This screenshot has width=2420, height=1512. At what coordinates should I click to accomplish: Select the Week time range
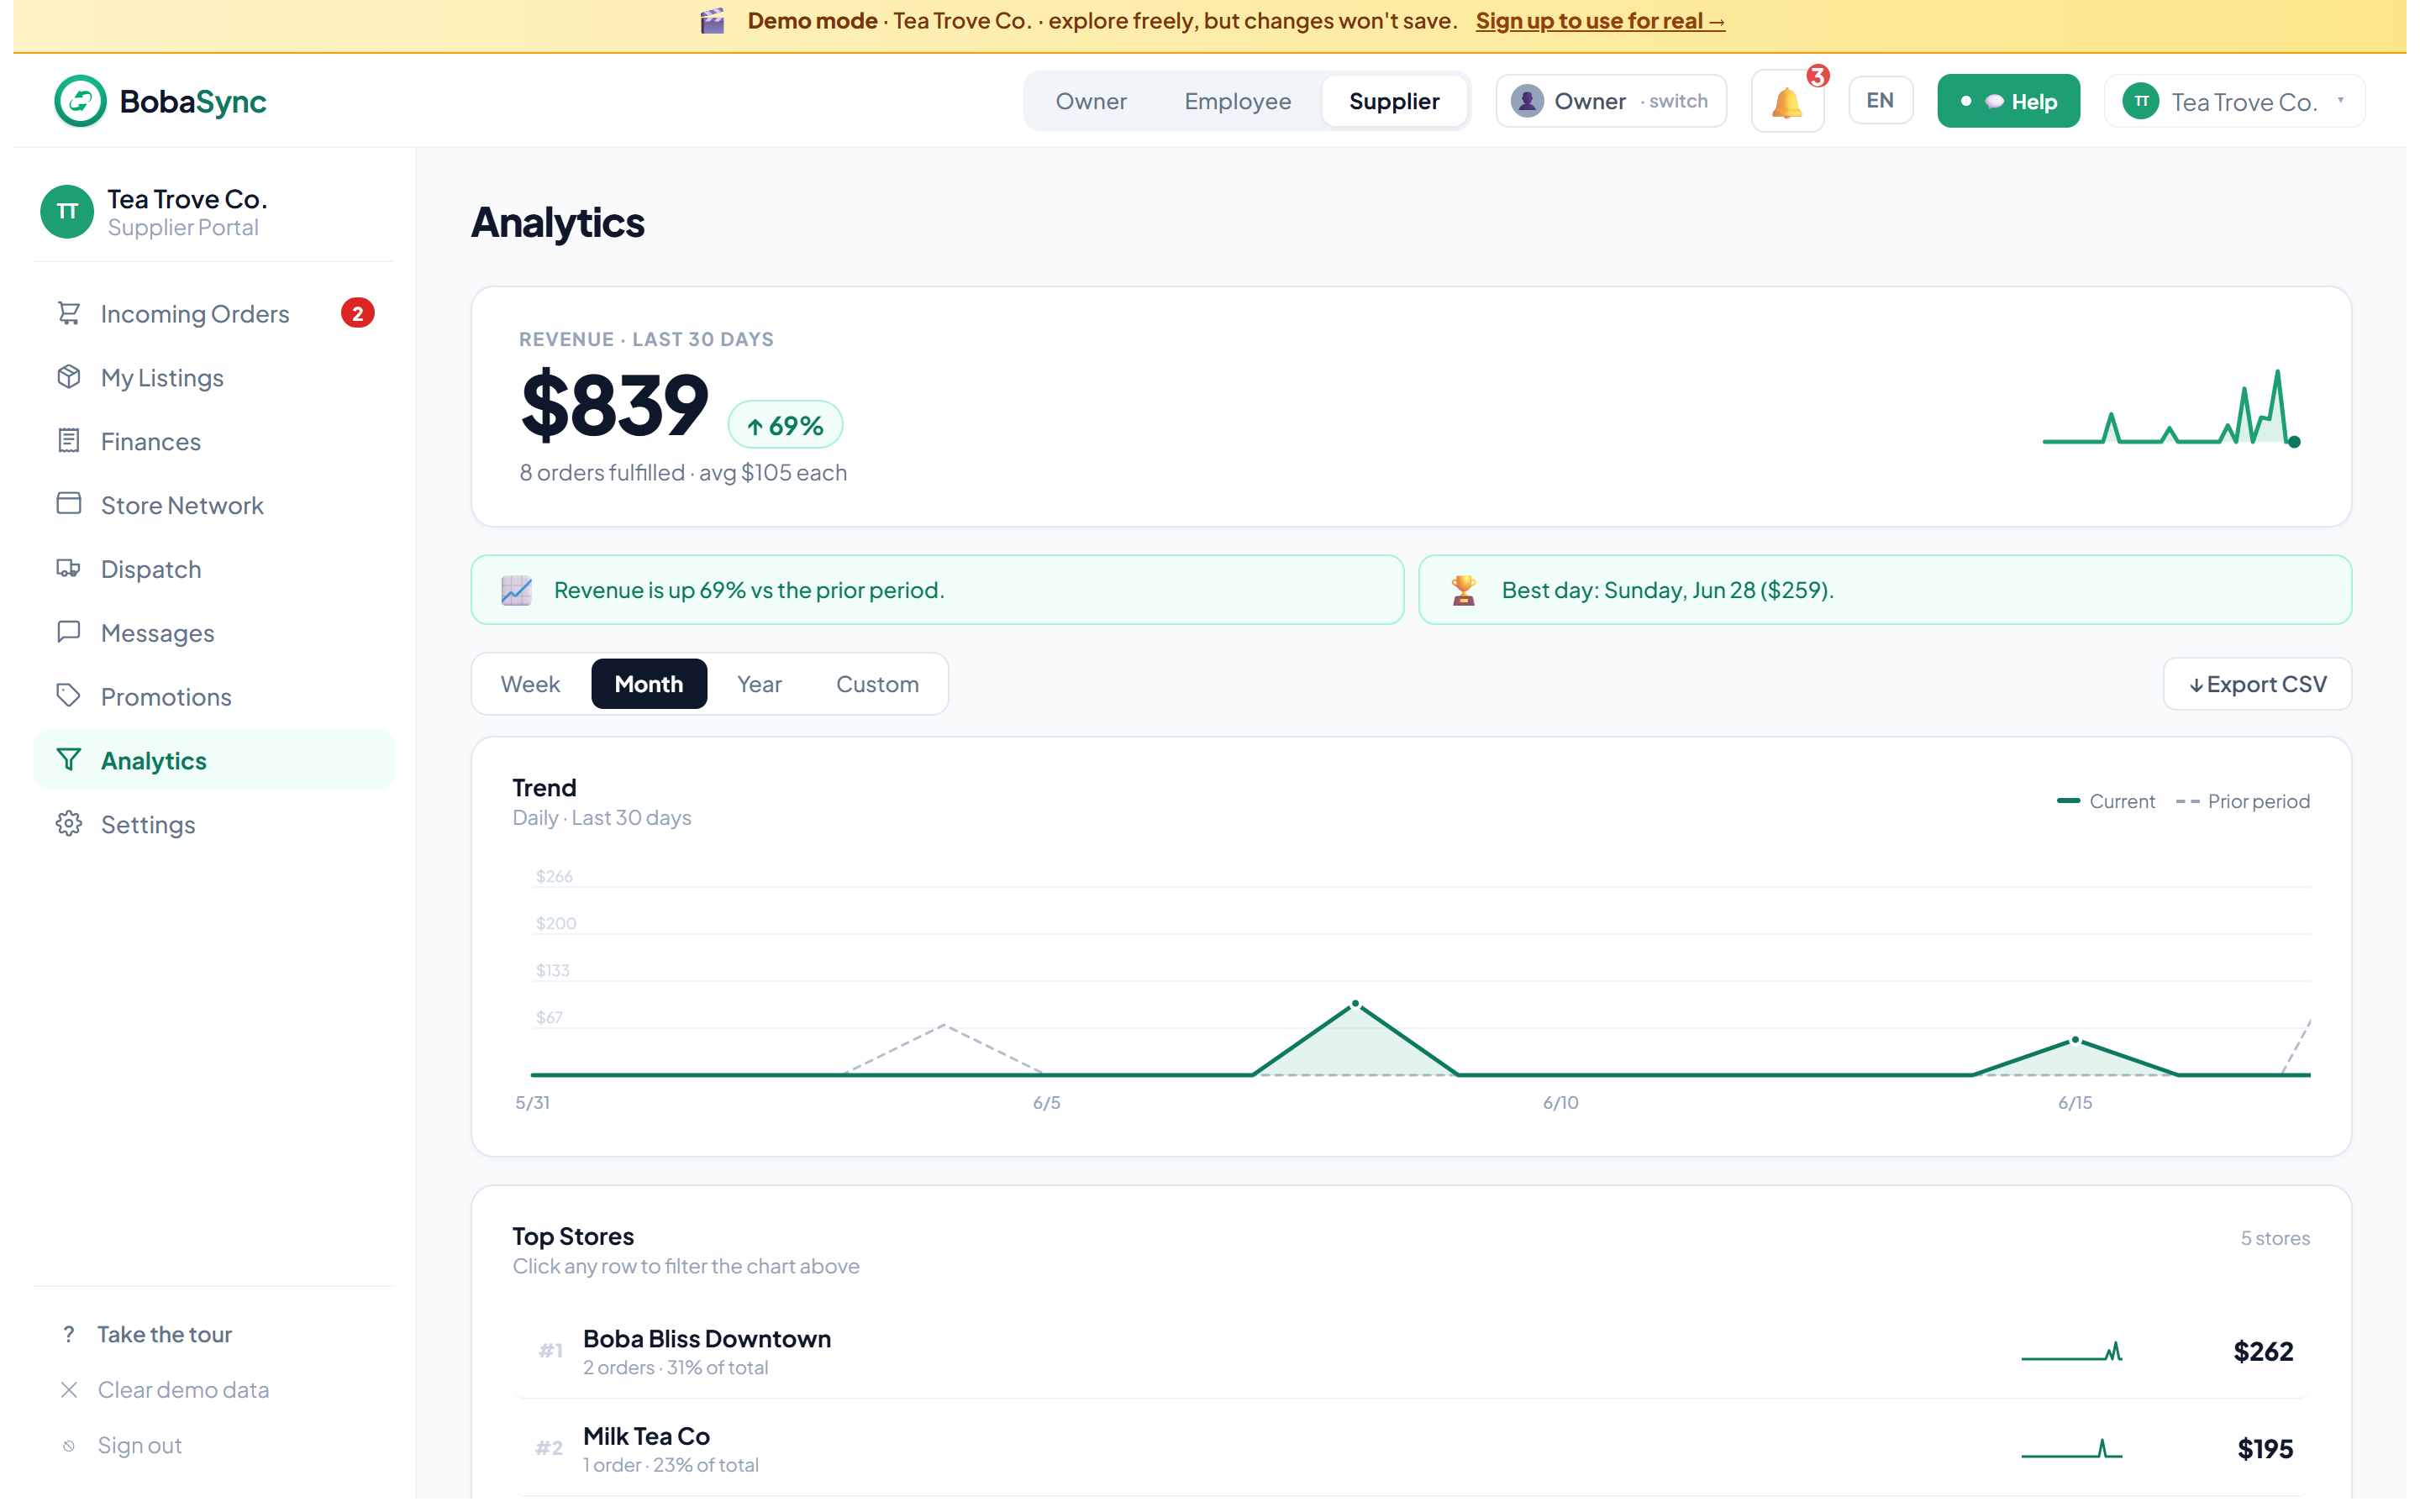530,684
